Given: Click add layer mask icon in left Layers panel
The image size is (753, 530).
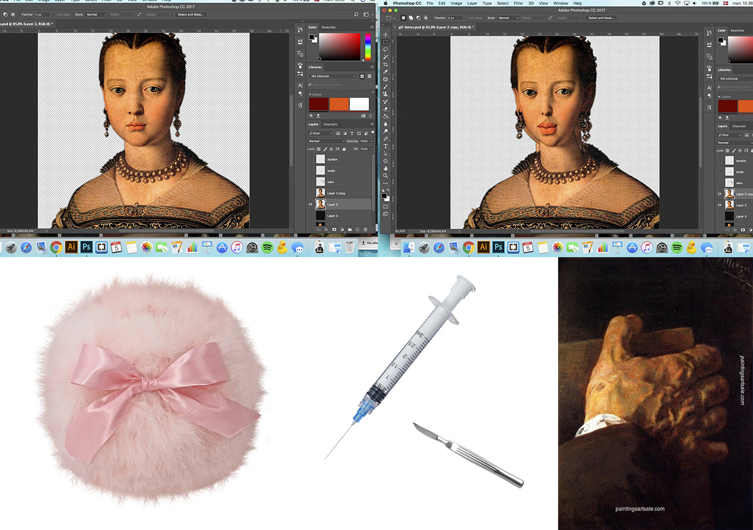Looking at the screenshot, I should coord(334,229).
